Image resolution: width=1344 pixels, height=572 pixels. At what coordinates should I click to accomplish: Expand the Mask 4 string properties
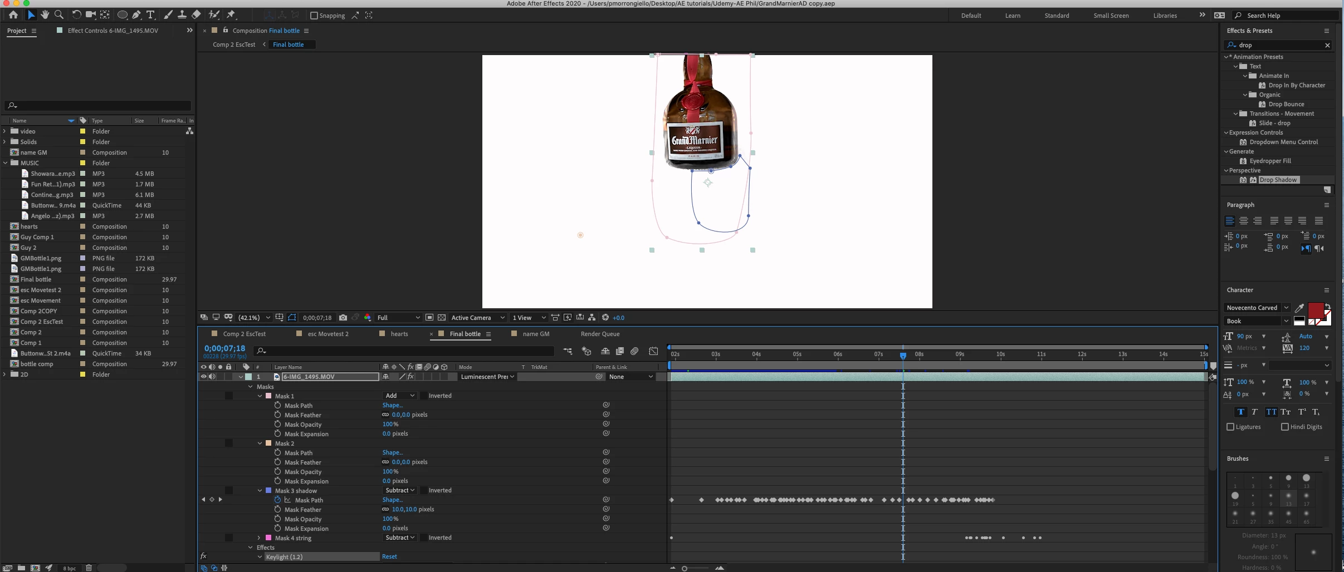(259, 538)
